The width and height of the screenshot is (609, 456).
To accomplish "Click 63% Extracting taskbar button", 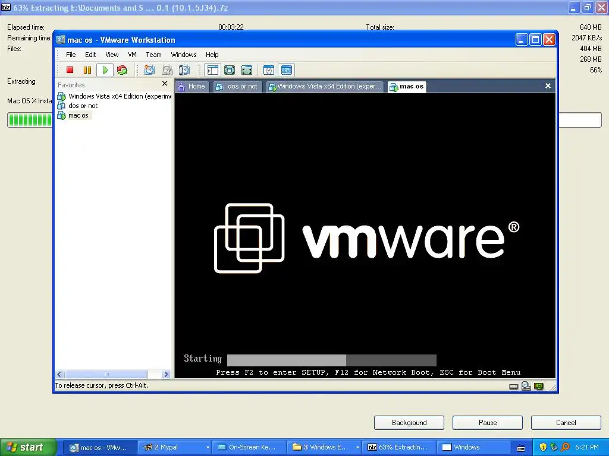I will point(400,448).
